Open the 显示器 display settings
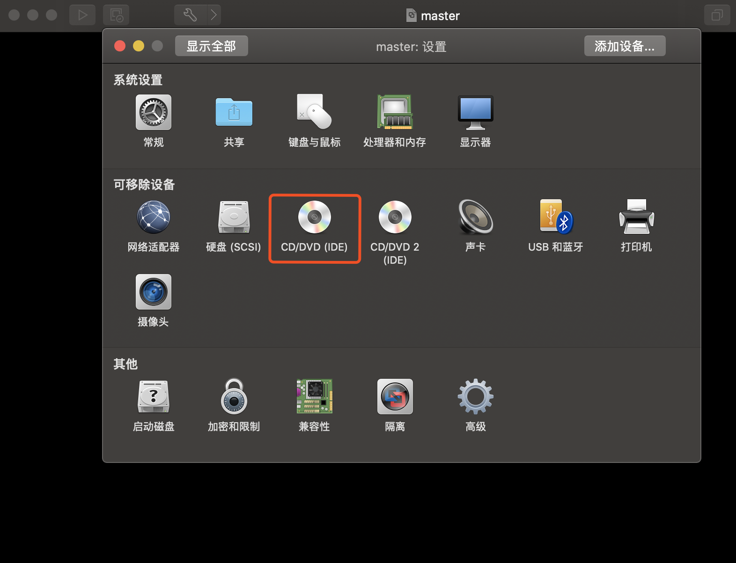736x563 pixels. coord(475,113)
